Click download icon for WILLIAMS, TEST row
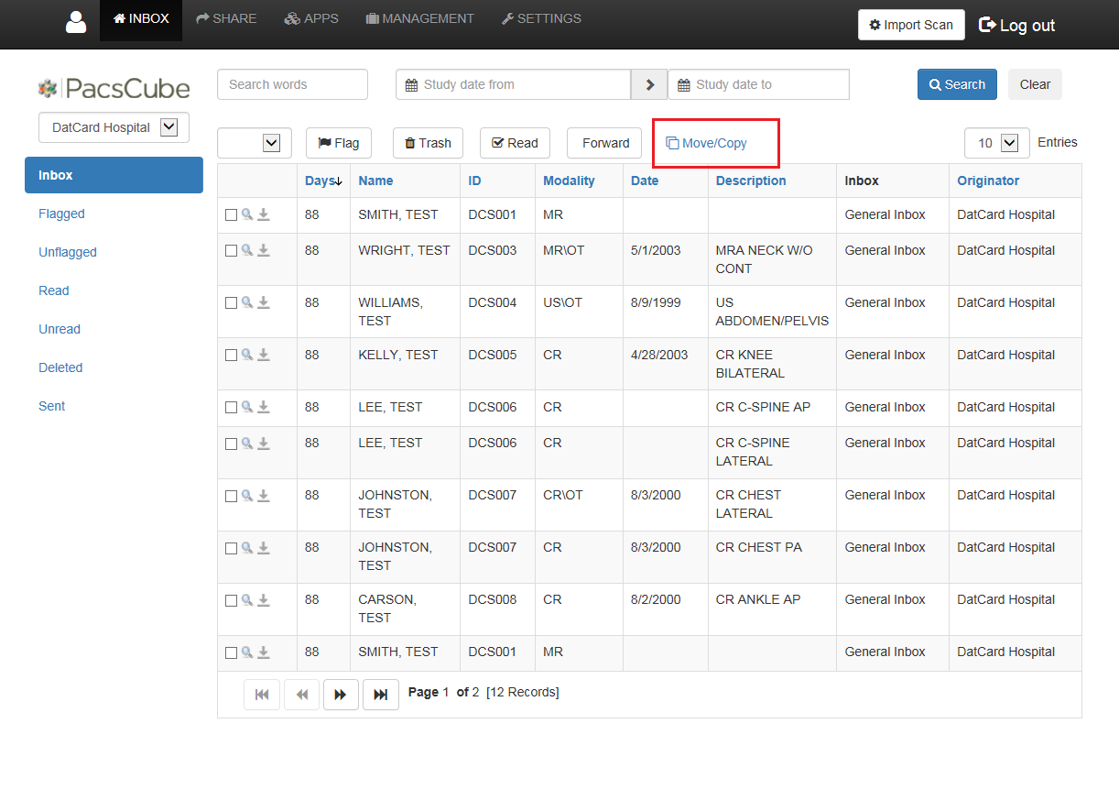 [x=264, y=302]
